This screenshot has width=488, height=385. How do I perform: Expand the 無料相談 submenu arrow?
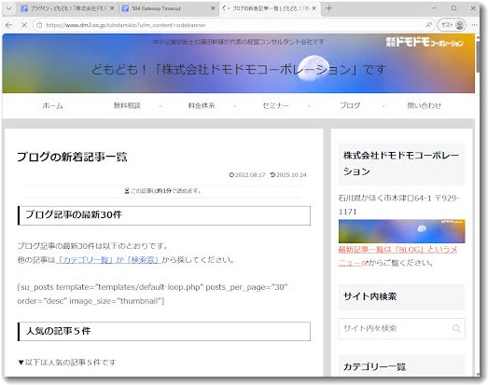(x=160, y=106)
